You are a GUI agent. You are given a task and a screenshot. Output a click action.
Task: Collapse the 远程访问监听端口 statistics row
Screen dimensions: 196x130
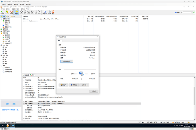tap(24, 93)
